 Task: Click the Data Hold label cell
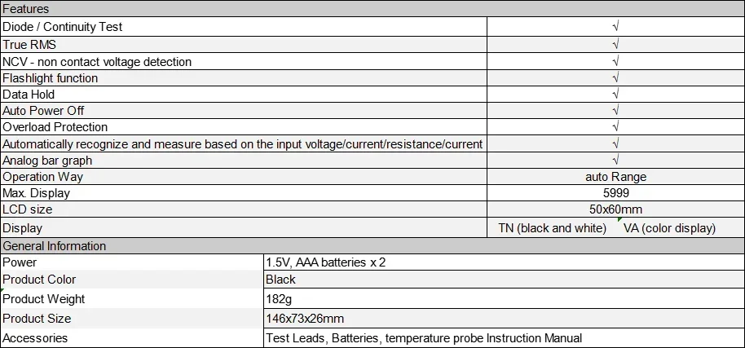pyautogui.click(x=244, y=95)
